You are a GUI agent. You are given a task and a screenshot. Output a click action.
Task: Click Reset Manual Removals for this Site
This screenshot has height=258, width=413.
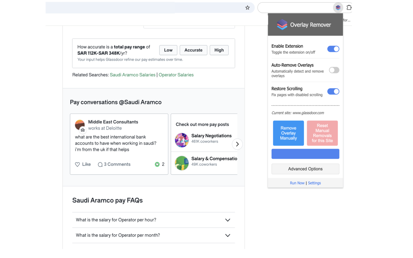pos(322,133)
